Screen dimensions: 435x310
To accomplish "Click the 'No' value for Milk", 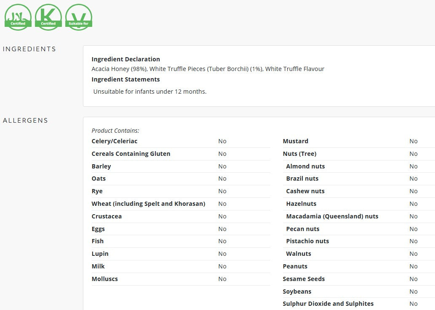I will click(222, 266).
